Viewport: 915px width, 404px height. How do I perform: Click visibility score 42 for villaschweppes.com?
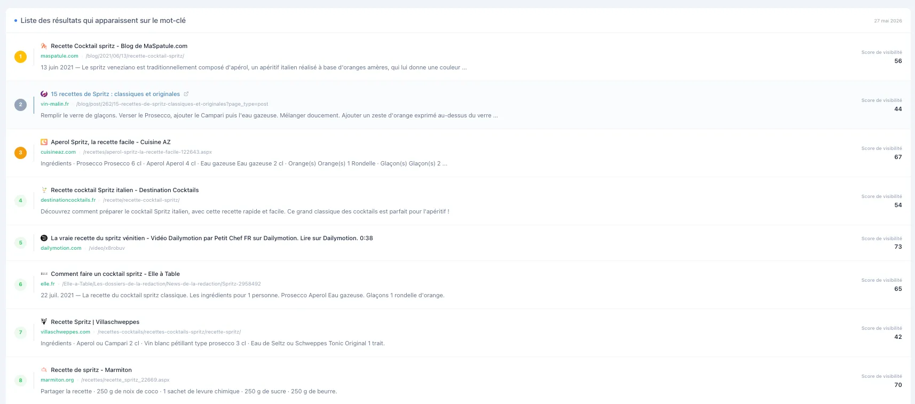point(898,337)
